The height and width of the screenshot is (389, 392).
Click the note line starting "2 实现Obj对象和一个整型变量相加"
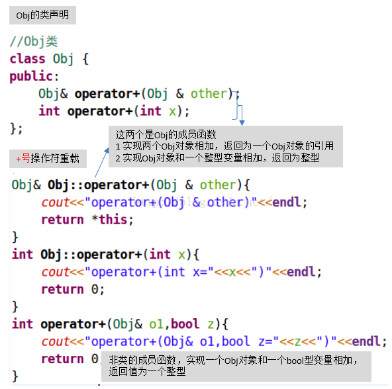coord(217,158)
